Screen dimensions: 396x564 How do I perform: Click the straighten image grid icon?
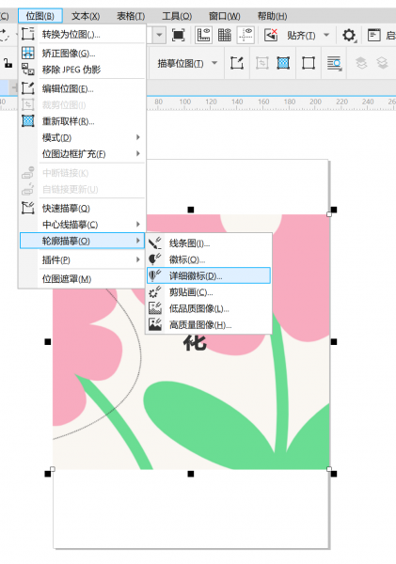tap(27, 53)
